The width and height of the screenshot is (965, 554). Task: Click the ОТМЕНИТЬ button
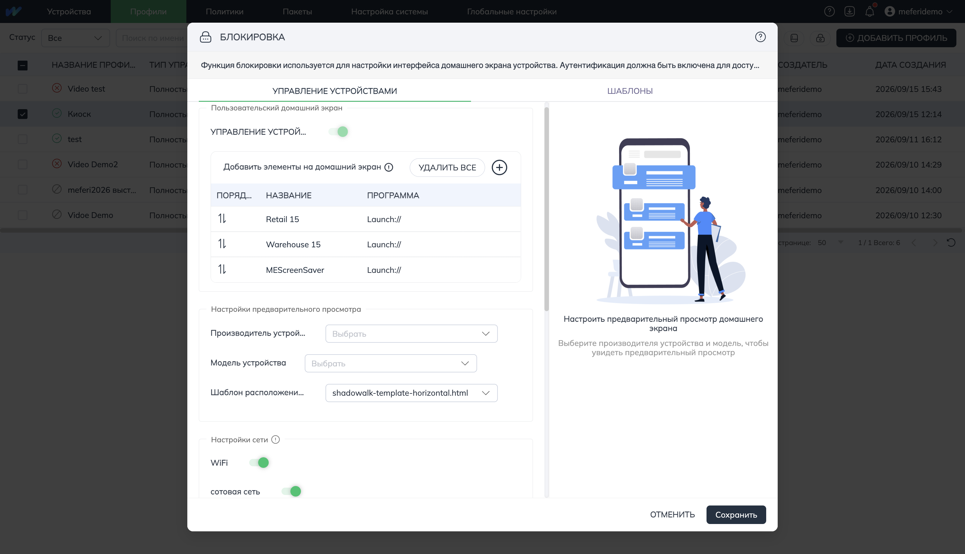[672, 514]
